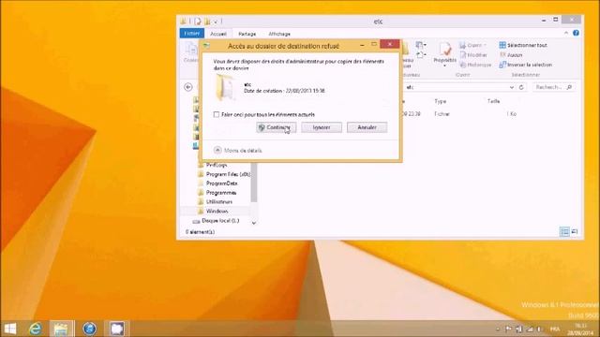Viewport: 600px width, 337px height.
Task: Select the PerfLogs folder in the tree
Action: click(x=217, y=165)
